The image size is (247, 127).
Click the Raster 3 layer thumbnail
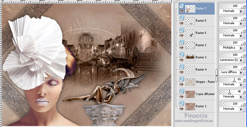pyautogui.click(x=190, y=58)
